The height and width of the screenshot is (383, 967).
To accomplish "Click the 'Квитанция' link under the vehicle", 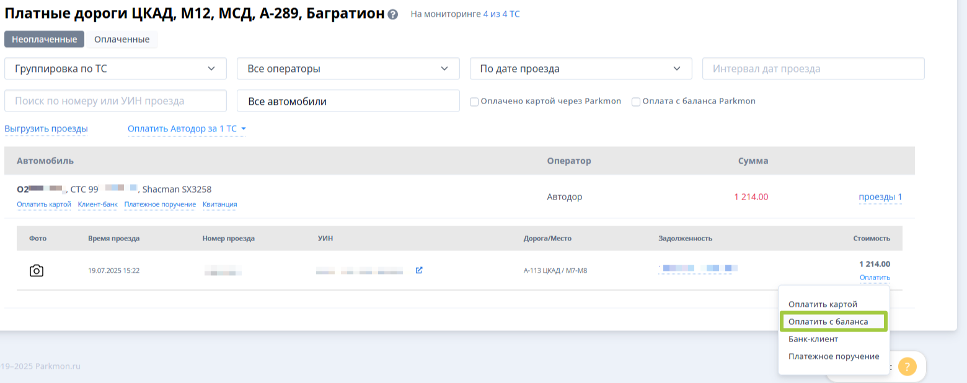I will [219, 205].
